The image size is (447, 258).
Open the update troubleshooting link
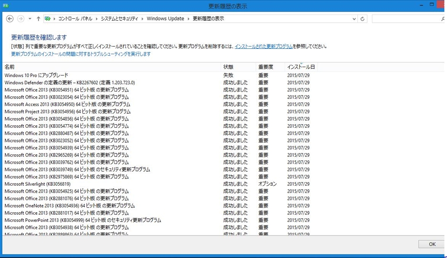pyautogui.click(x=81, y=54)
